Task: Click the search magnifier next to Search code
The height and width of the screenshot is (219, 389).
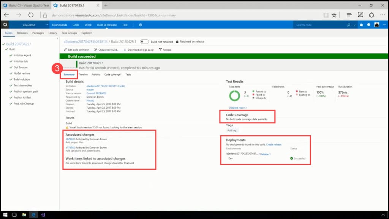Action: (x=349, y=25)
